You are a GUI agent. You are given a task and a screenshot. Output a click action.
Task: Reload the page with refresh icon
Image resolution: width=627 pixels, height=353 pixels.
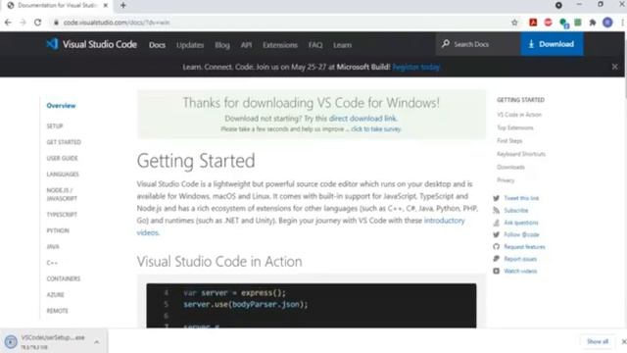click(x=37, y=23)
